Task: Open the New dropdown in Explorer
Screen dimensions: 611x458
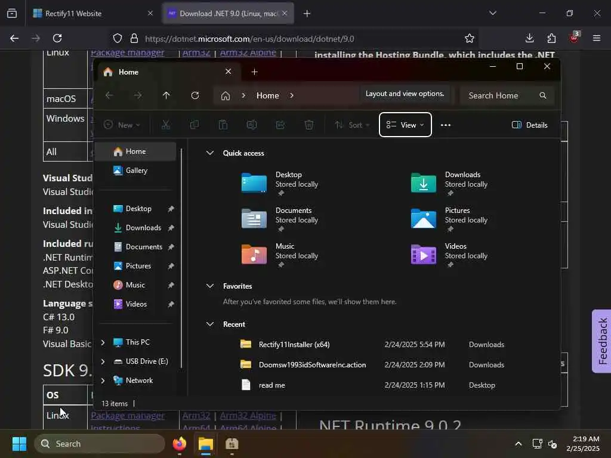Action: (x=122, y=125)
